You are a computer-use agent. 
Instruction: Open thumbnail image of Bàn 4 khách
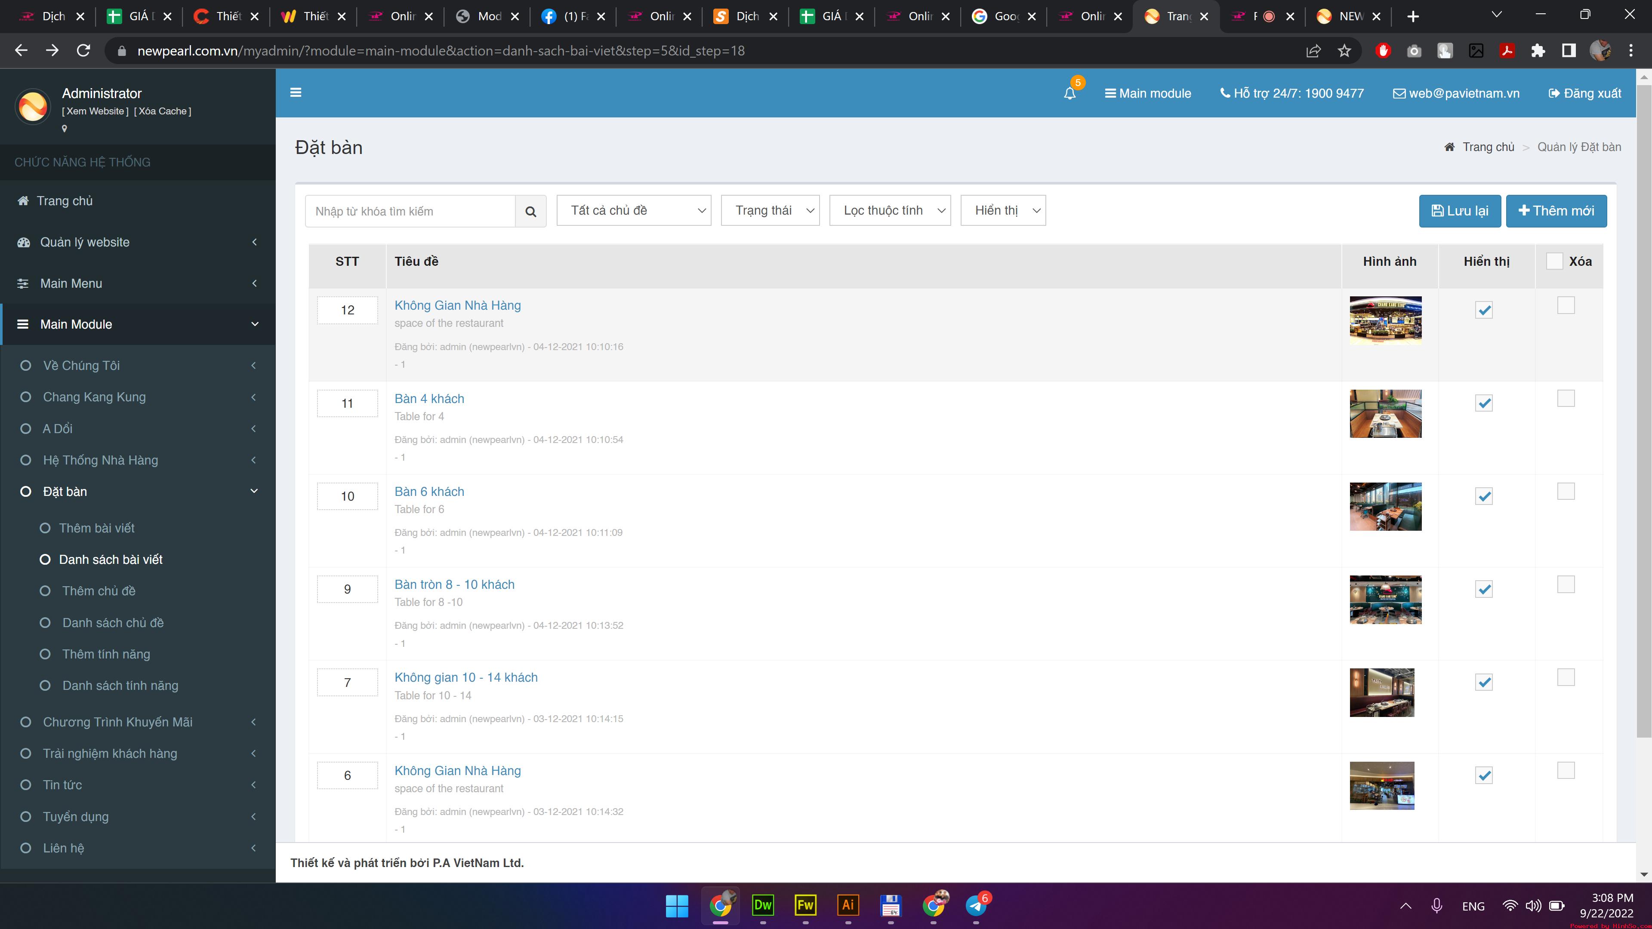click(x=1385, y=413)
